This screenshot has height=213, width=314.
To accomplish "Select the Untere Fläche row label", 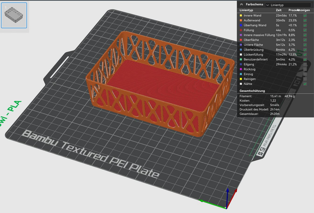I will click(x=253, y=45).
